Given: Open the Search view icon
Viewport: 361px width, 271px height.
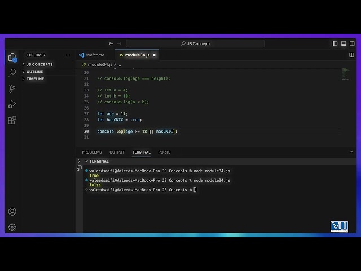Looking at the screenshot, I should [12, 73].
